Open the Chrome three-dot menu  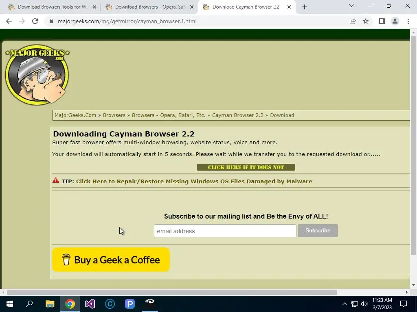[x=408, y=21]
